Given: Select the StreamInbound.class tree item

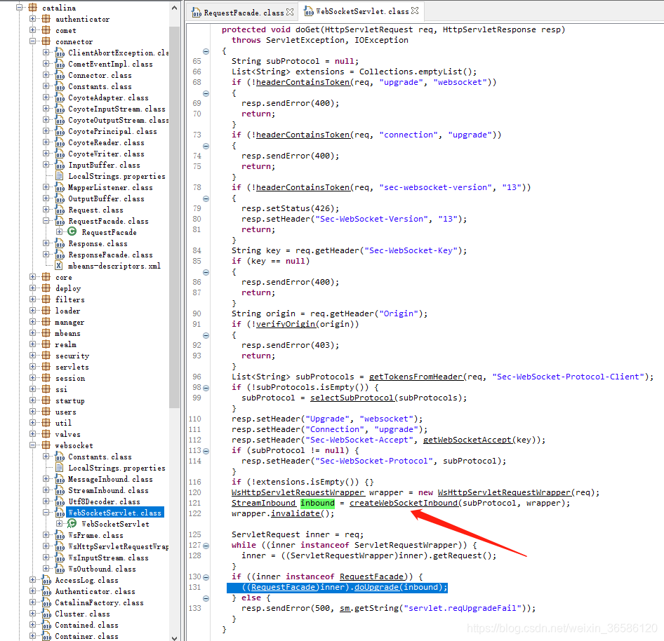Looking at the screenshot, I should coord(108,490).
